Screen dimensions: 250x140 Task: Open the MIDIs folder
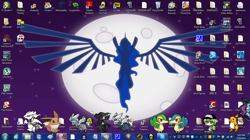click(227, 73)
